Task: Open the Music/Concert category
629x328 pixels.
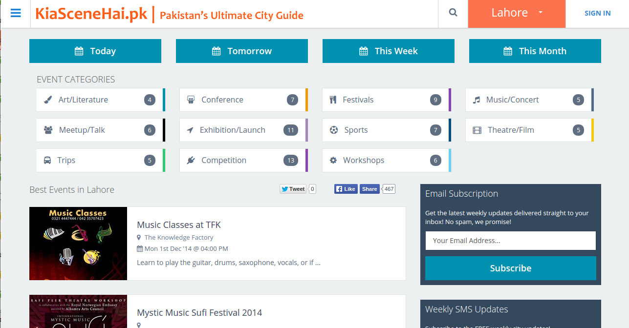Action: 530,100
